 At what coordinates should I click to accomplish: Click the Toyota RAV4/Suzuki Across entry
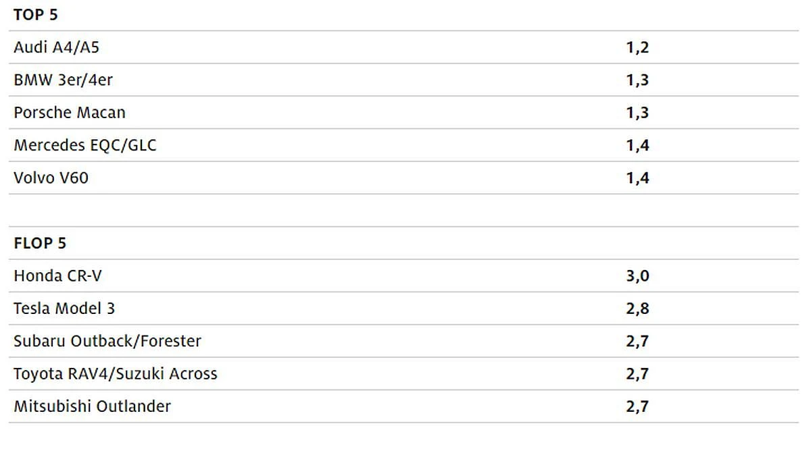click(x=116, y=373)
